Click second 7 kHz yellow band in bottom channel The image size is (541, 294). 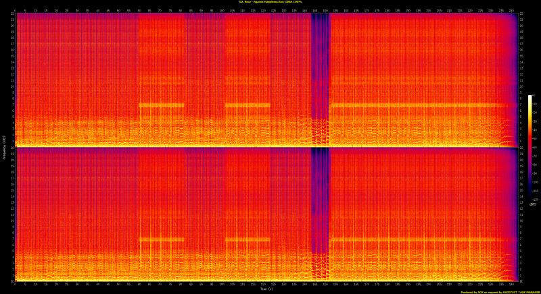point(247,239)
